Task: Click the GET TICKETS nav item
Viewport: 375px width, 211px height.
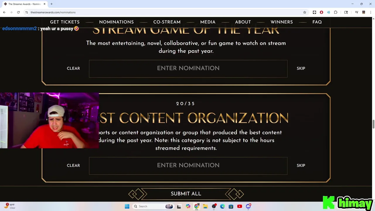Action: click(x=65, y=22)
